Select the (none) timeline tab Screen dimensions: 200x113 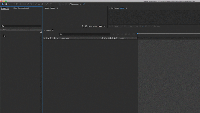click(x=49, y=30)
